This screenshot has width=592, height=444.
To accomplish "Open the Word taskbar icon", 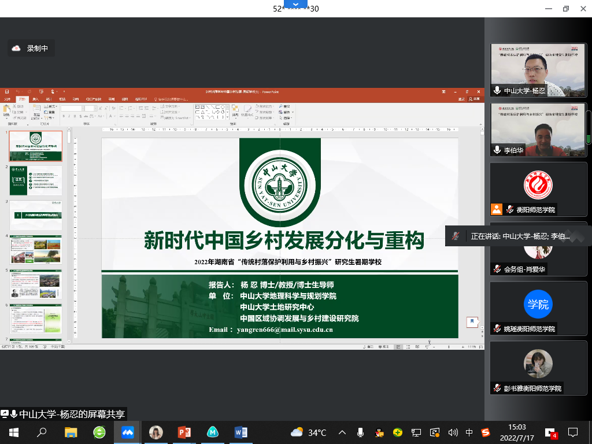I will [x=241, y=432].
